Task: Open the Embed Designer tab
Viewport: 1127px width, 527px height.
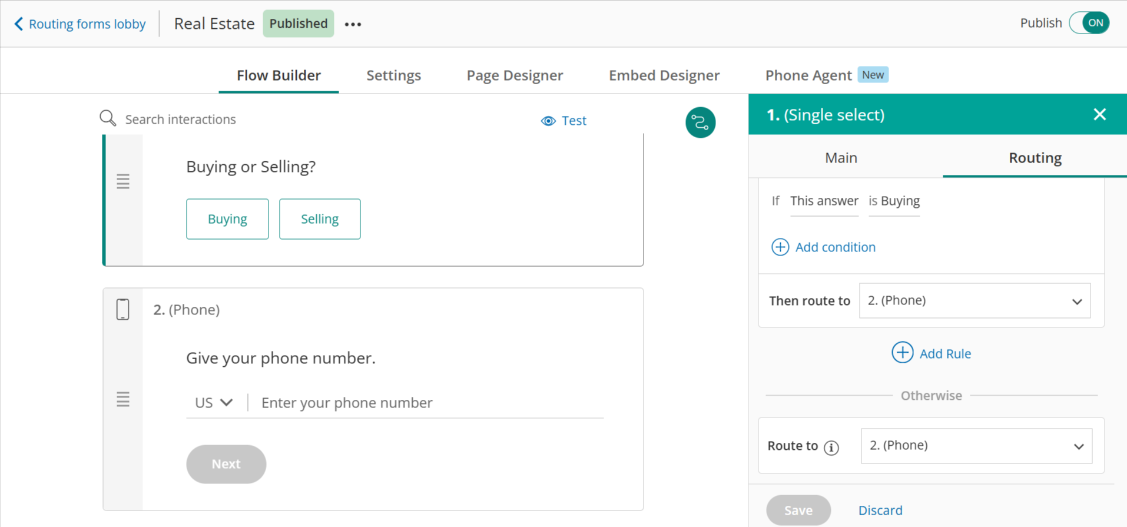Action: click(664, 75)
